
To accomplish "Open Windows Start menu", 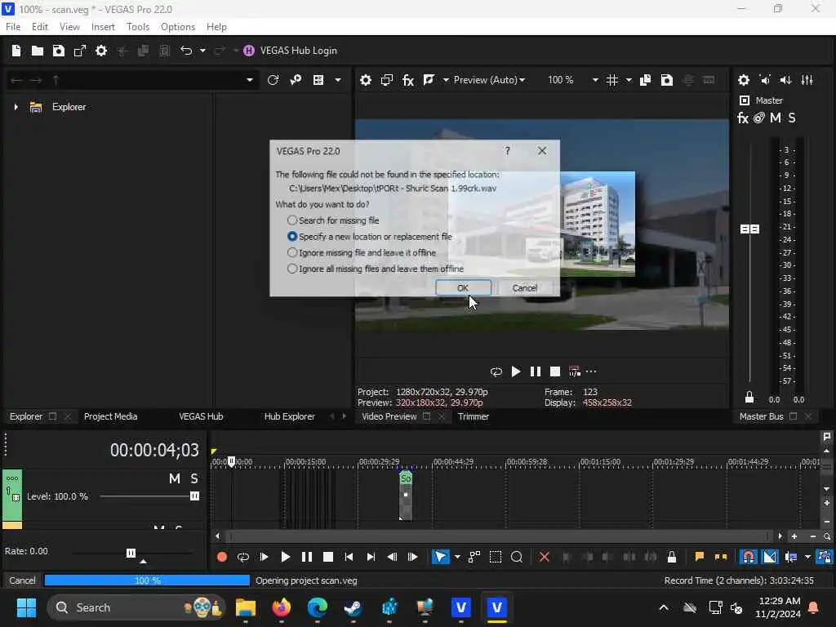I will tap(26, 607).
